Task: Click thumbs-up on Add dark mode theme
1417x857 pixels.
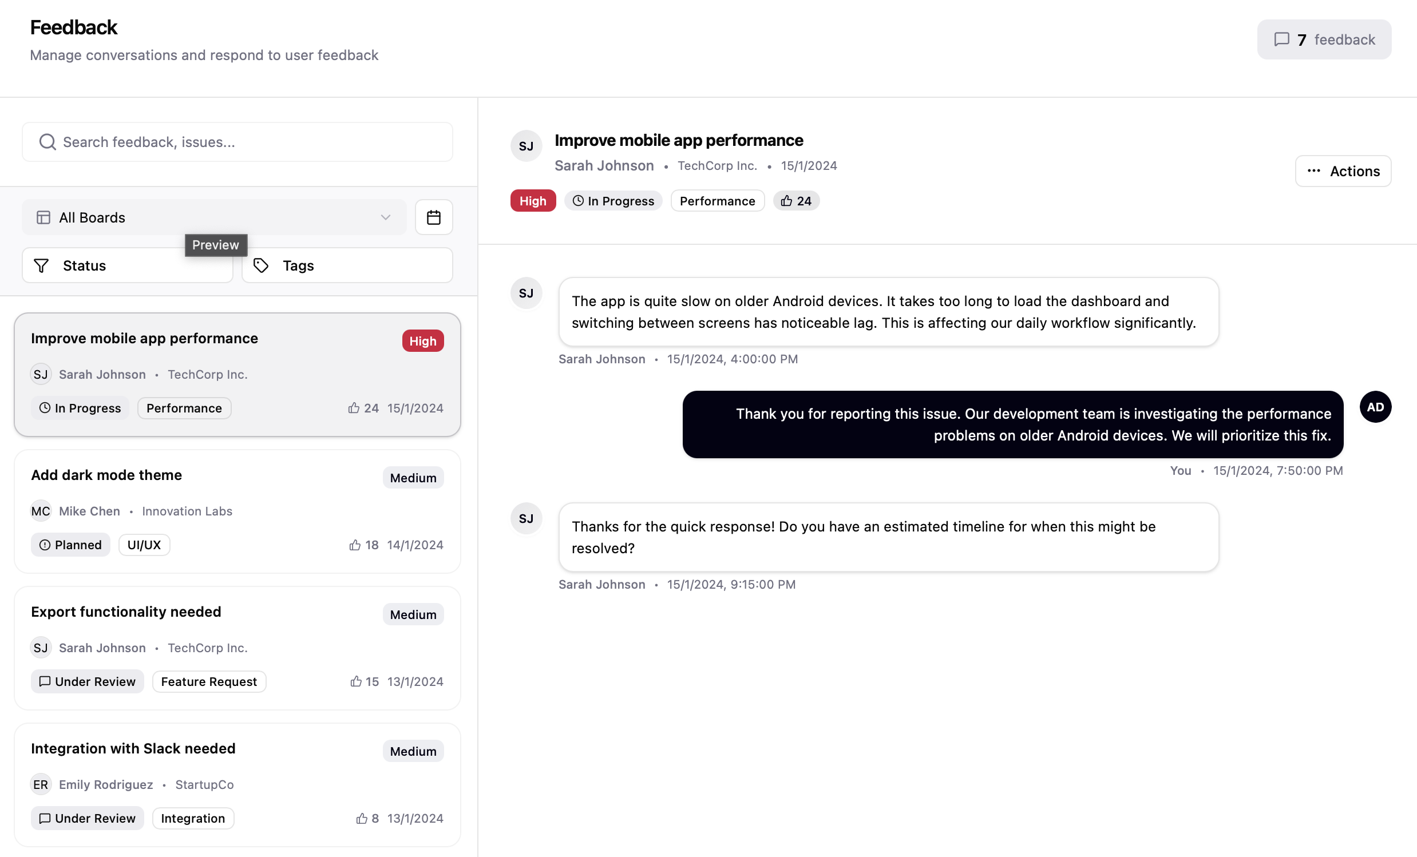Action: tap(355, 545)
